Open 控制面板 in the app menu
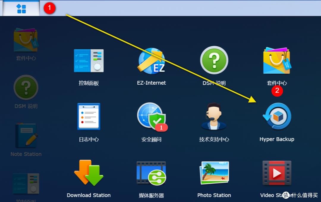Image resolution: width=321 pixels, height=202 pixels. coord(89,61)
